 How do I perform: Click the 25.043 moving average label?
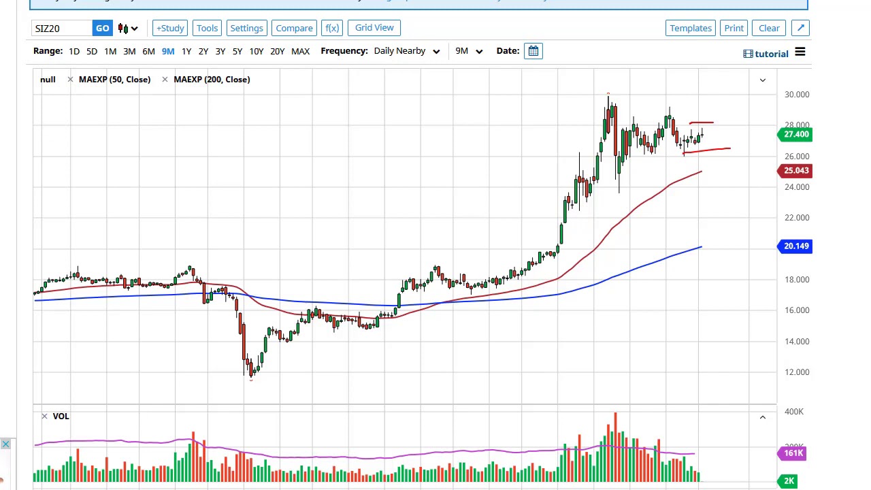click(795, 171)
